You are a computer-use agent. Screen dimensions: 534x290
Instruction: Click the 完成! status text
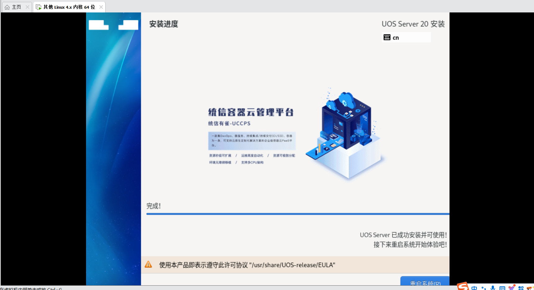(153, 206)
